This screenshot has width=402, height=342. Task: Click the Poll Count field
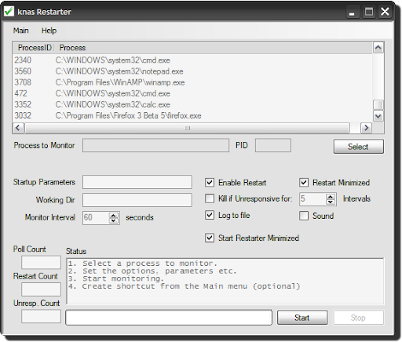[x=41, y=262]
